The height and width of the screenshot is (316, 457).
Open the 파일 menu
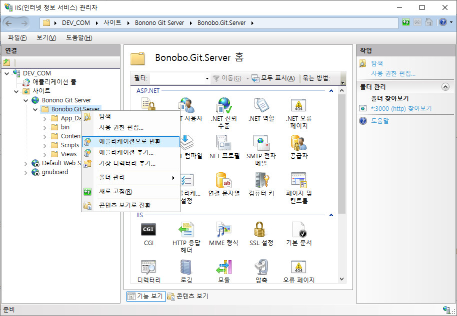coord(17,37)
